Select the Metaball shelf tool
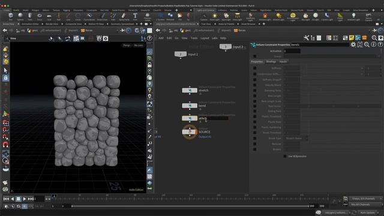This screenshot has height=216, width=384. click(170, 17)
